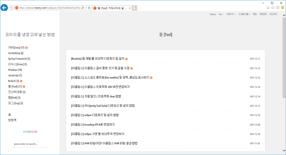Go to 홈 in the sidebar
This screenshot has width=286, height=155.
pos(10,114)
